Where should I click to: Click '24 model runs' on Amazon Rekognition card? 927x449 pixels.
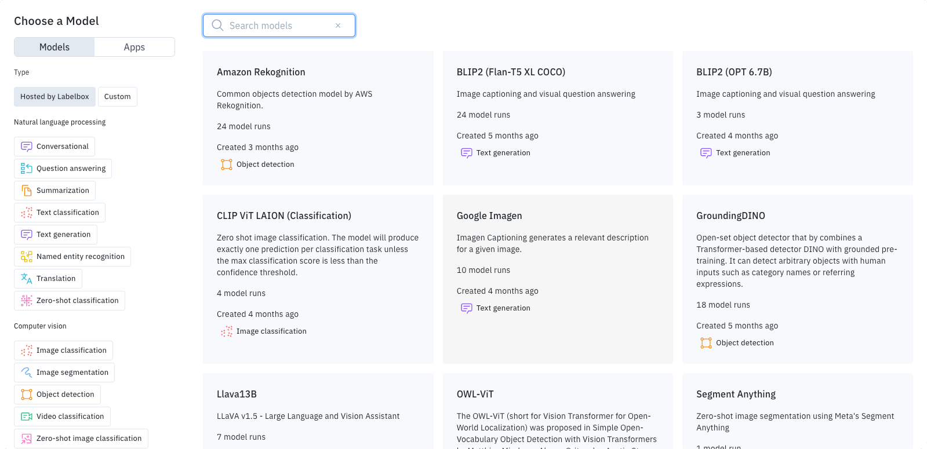pyautogui.click(x=243, y=126)
